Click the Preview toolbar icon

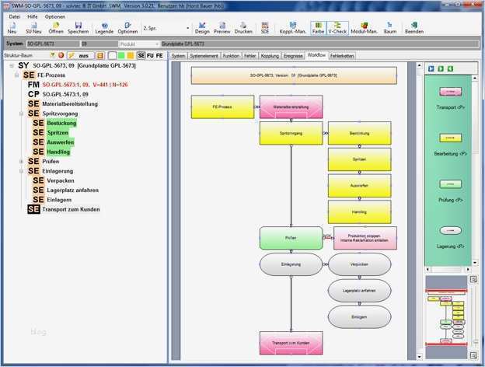(x=222, y=28)
